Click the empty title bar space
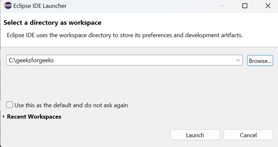This screenshot has height=147, width=278. coord(145,6)
